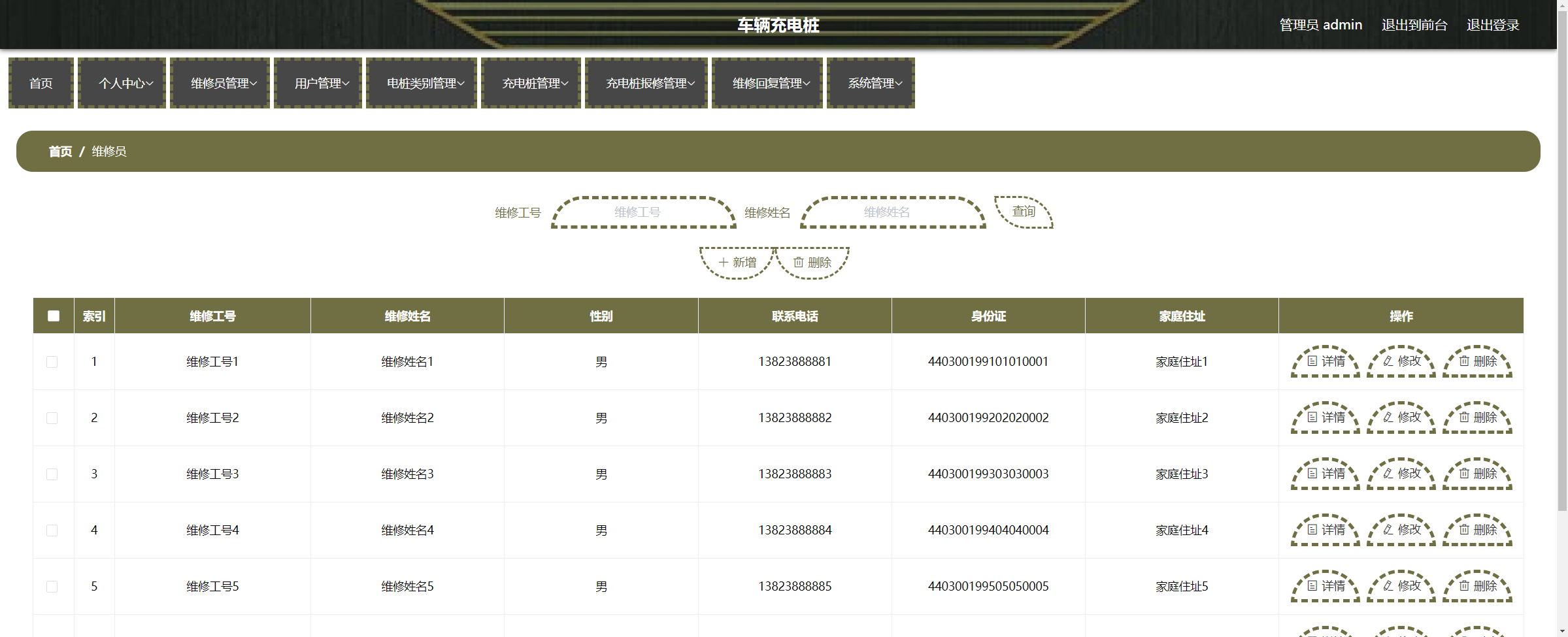1568x637 pixels.
Task: Click the 详情 document icon for row 4
Action: 1312,530
